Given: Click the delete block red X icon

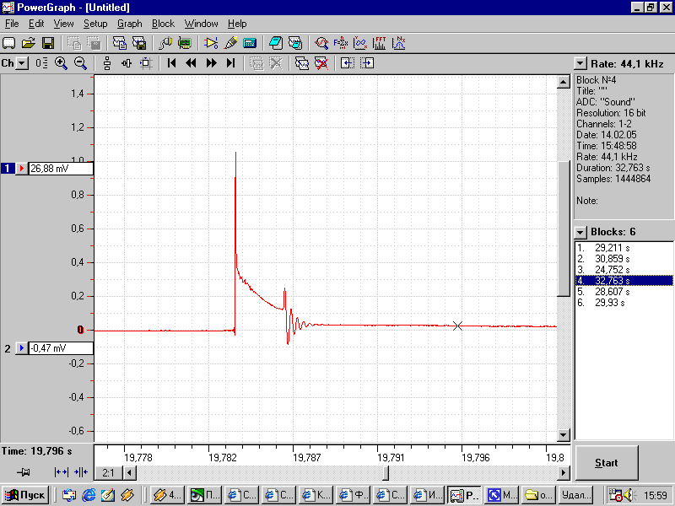Looking at the screenshot, I should click(321, 63).
